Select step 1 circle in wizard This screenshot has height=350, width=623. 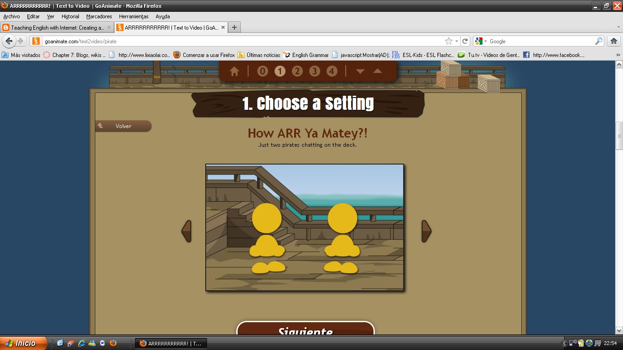(280, 71)
